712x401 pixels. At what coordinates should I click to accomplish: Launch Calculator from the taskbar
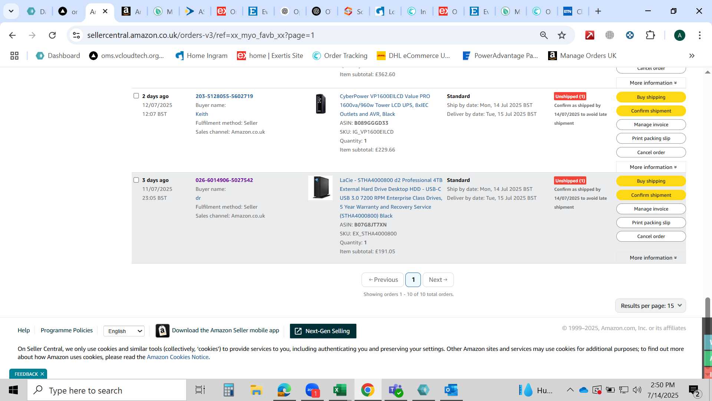(x=228, y=390)
